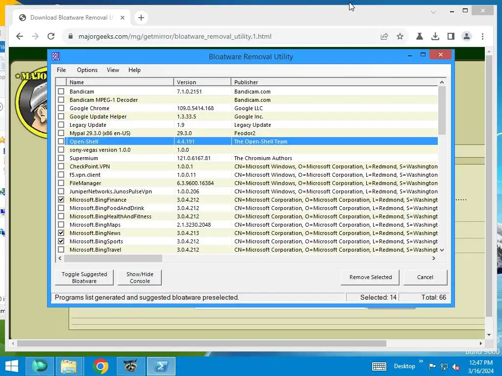Click the browser page vertical scrollbar thumb

pos(489,186)
